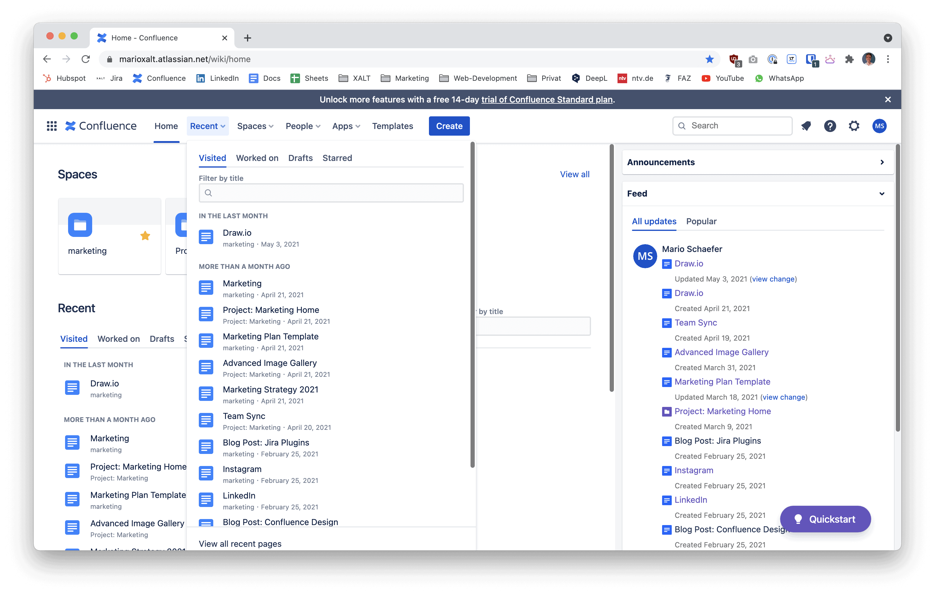The width and height of the screenshot is (935, 595).
Task: Open YouTube bookmark
Action: pos(723,78)
